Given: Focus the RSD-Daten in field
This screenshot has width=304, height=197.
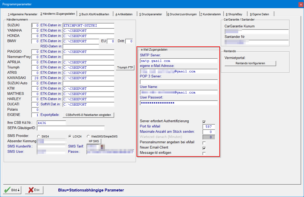Looking at the screenshot, I should click(x=81, y=46).
